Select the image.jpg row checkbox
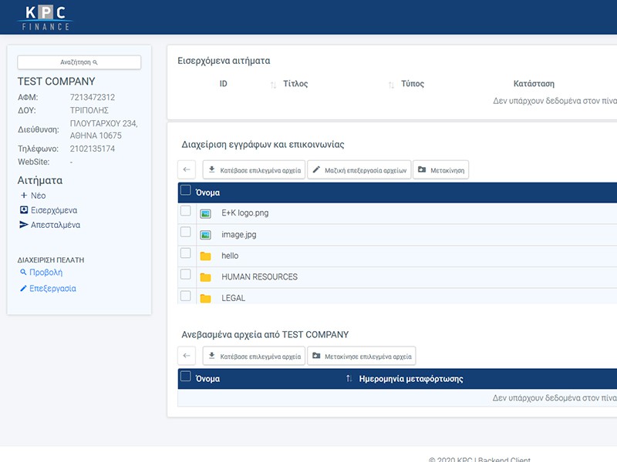The image size is (617, 462). pos(185,232)
